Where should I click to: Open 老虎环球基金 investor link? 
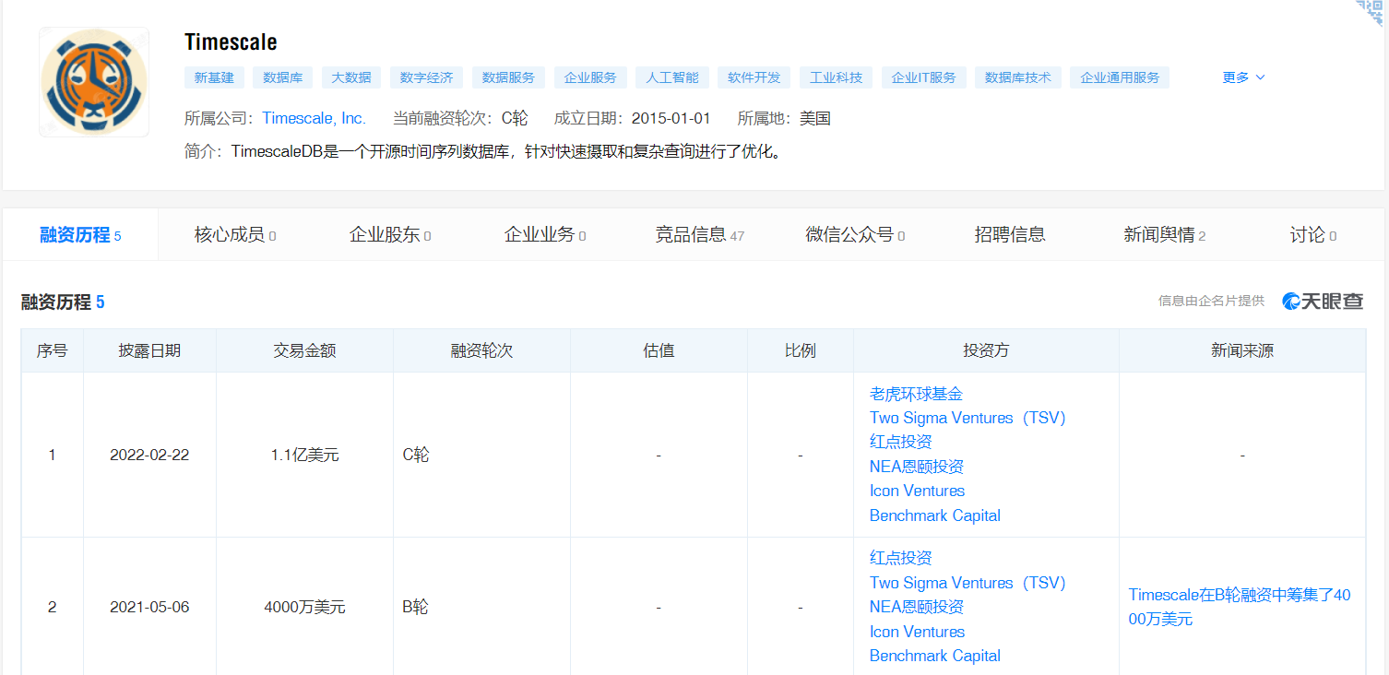[x=916, y=394]
